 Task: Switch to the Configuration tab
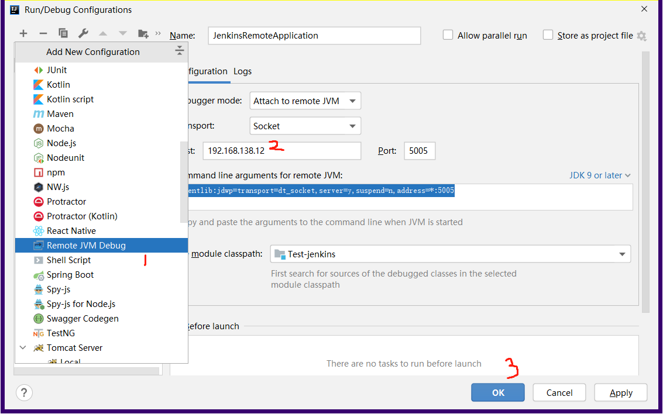click(x=208, y=71)
